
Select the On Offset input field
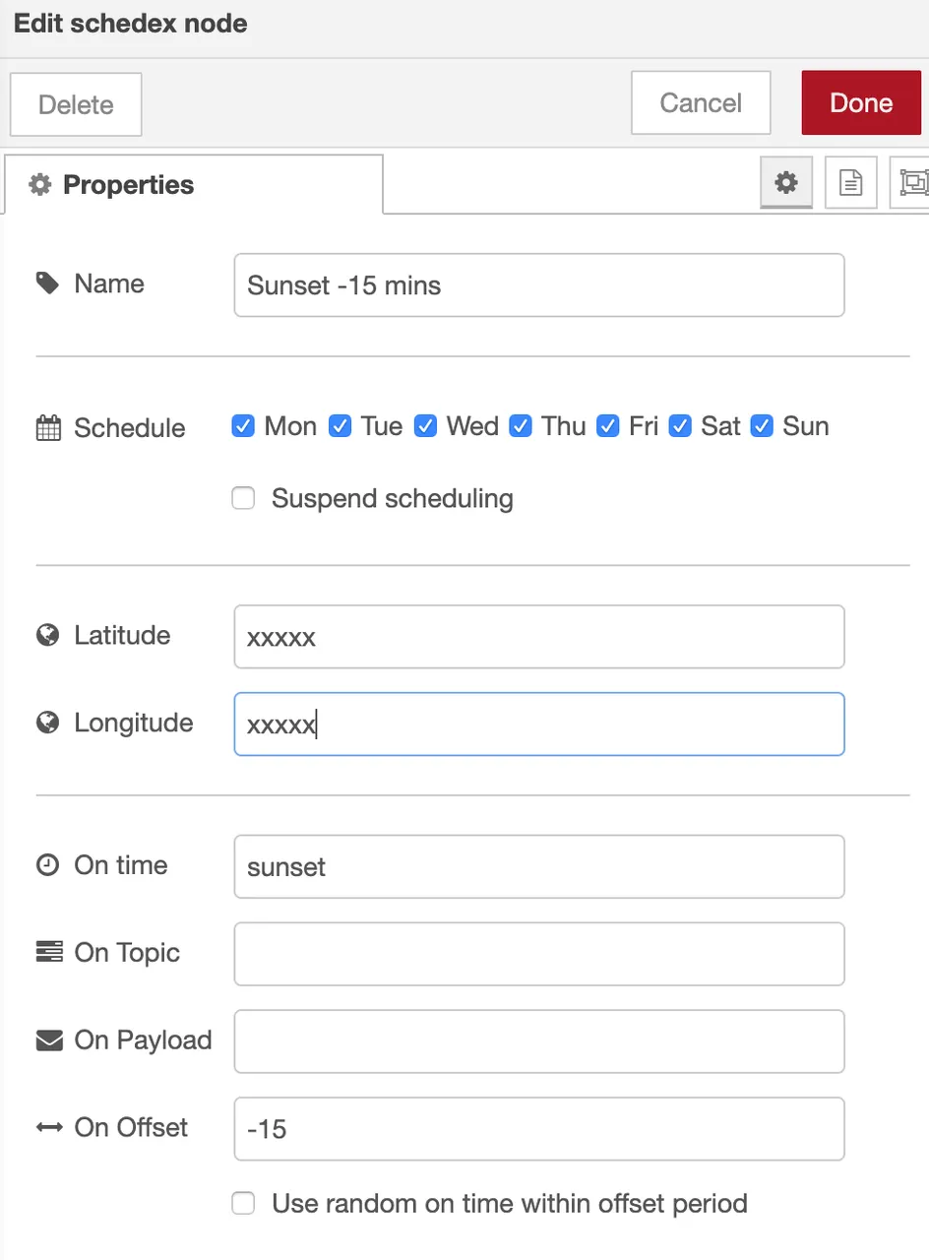coord(539,1129)
